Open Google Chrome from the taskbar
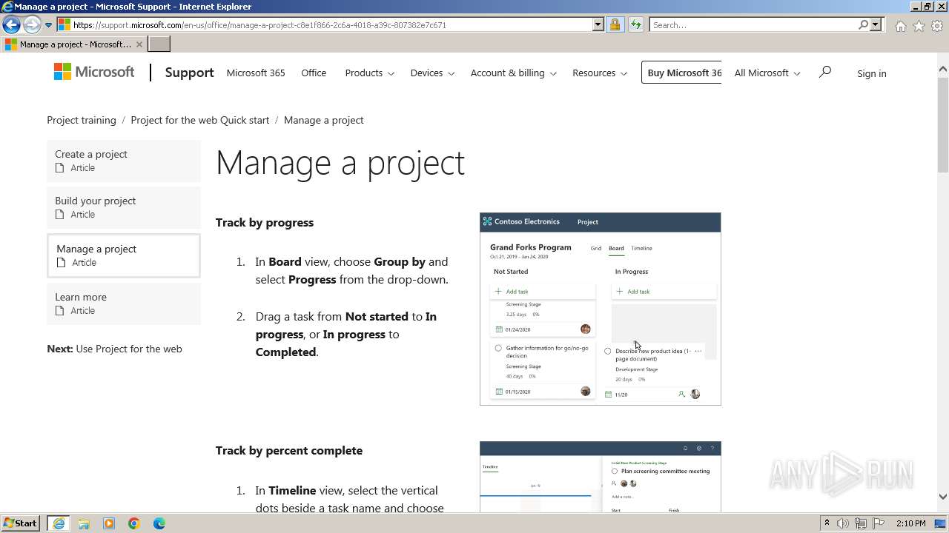This screenshot has width=949, height=533. point(134,523)
